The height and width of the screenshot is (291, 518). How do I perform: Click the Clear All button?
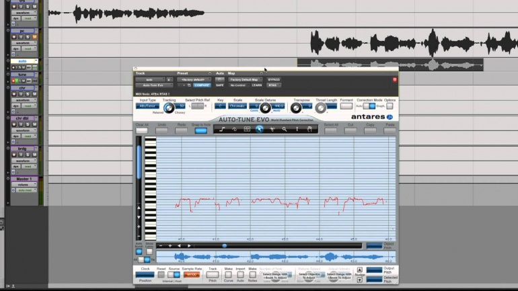pos(142,130)
